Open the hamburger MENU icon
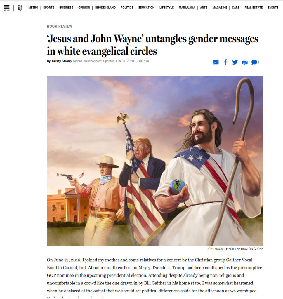The image size is (283, 299). [x=6, y=8]
